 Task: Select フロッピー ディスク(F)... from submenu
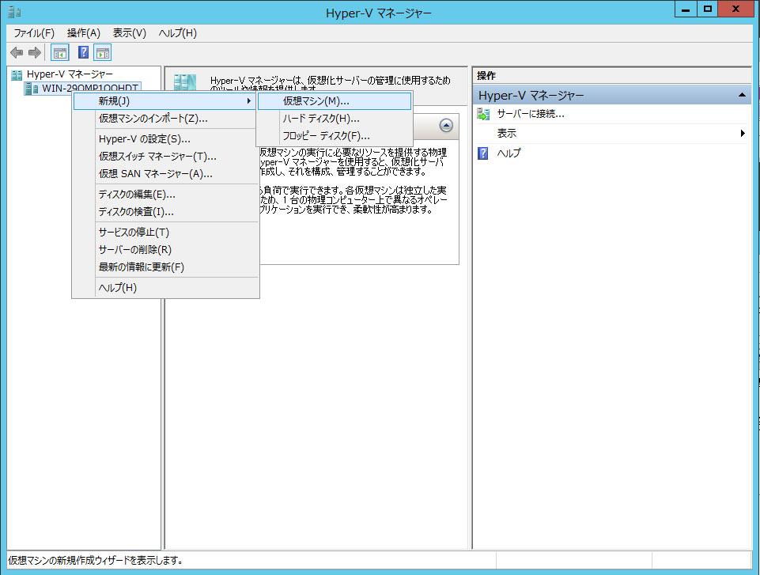click(335, 136)
